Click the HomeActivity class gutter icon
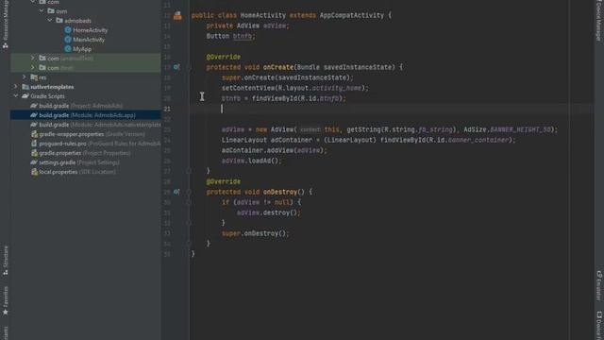604x340 pixels. (177, 15)
